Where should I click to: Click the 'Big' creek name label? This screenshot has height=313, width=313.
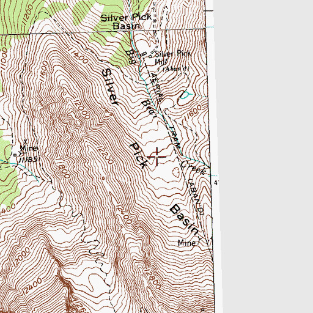click(130, 56)
